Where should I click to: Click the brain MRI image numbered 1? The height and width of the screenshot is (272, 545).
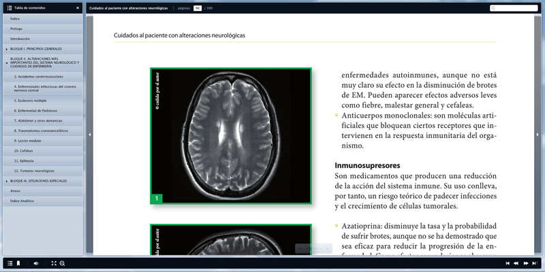(231, 135)
